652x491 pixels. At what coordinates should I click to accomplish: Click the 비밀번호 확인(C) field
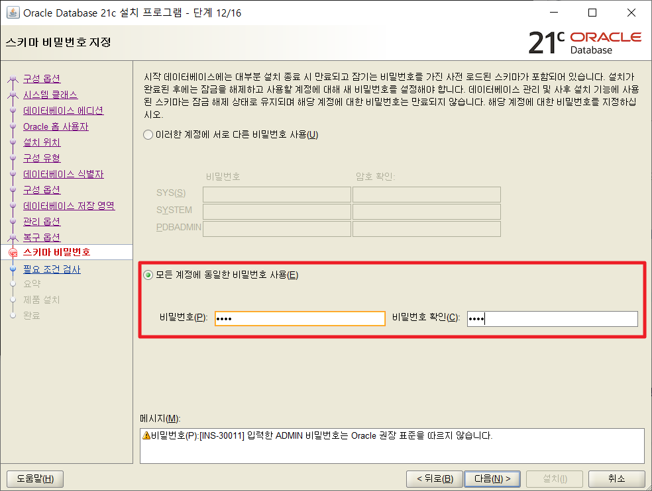click(552, 318)
